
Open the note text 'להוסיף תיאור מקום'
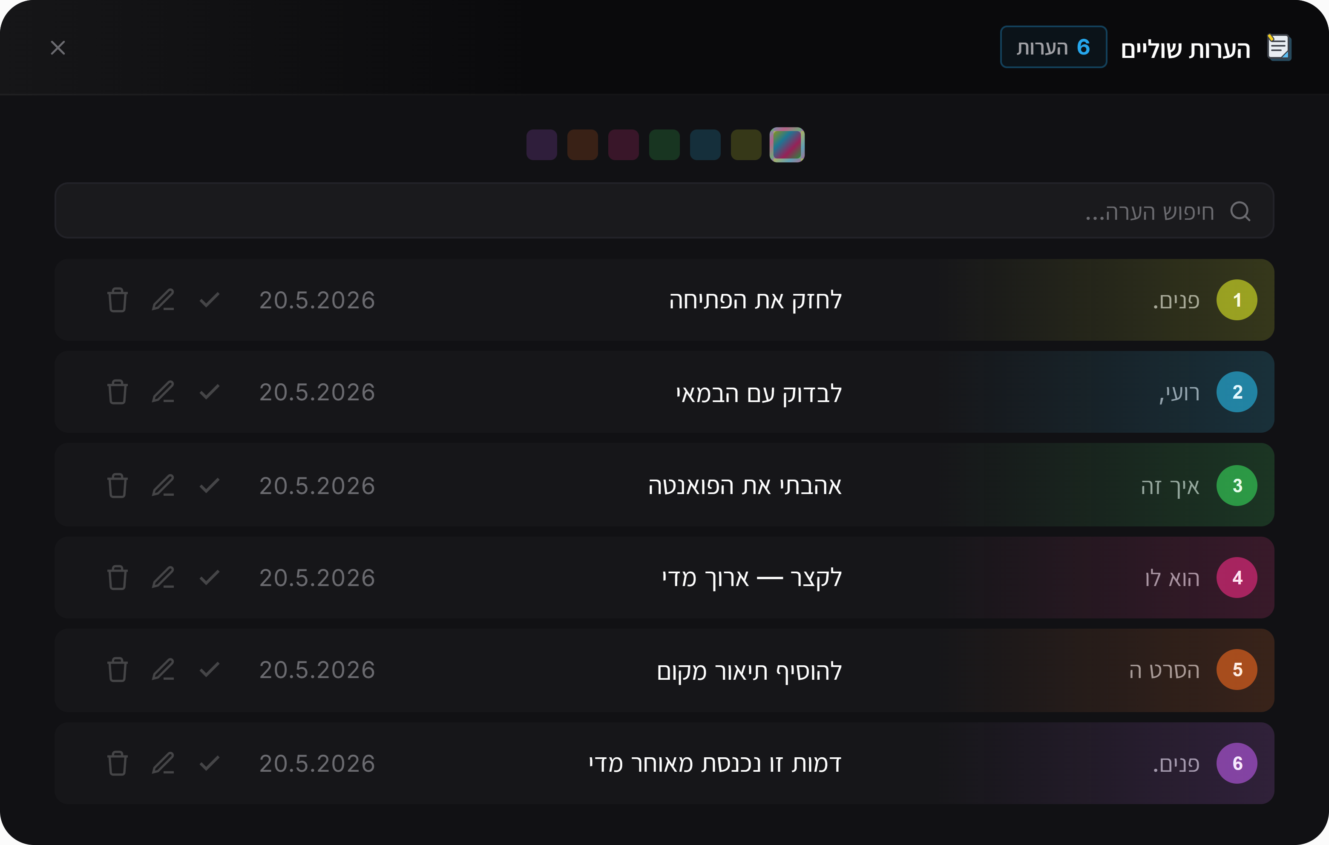(750, 671)
